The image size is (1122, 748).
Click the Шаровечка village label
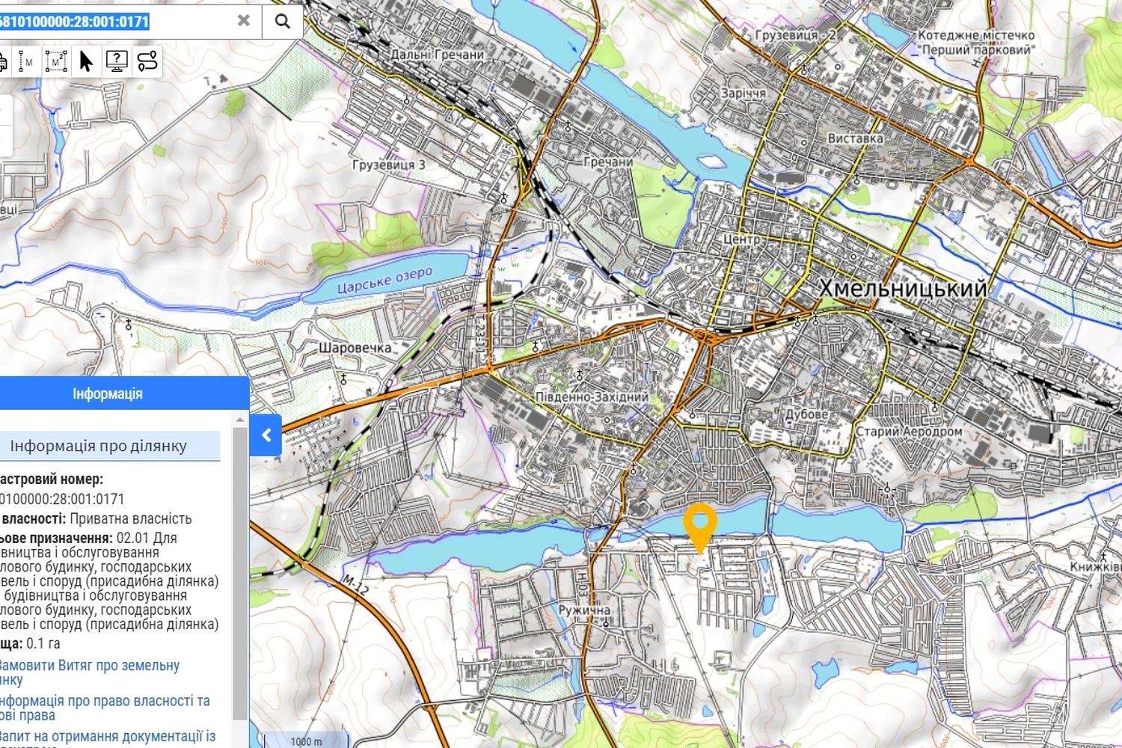click(355, 348)
